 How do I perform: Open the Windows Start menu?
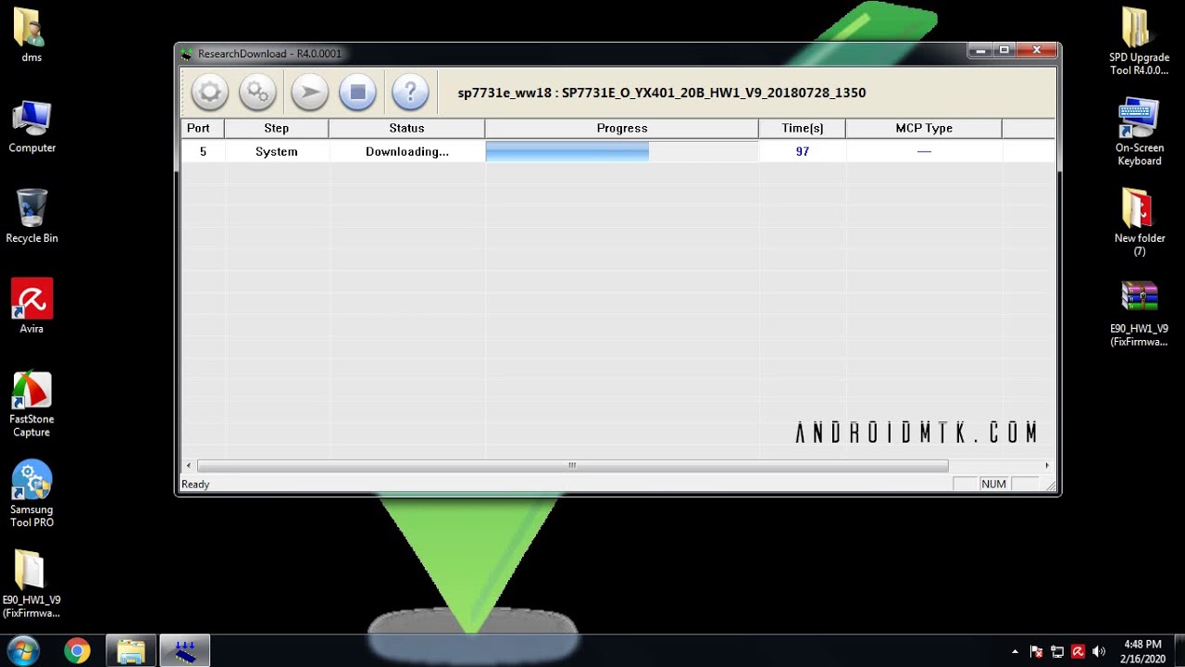coord(22,651)
